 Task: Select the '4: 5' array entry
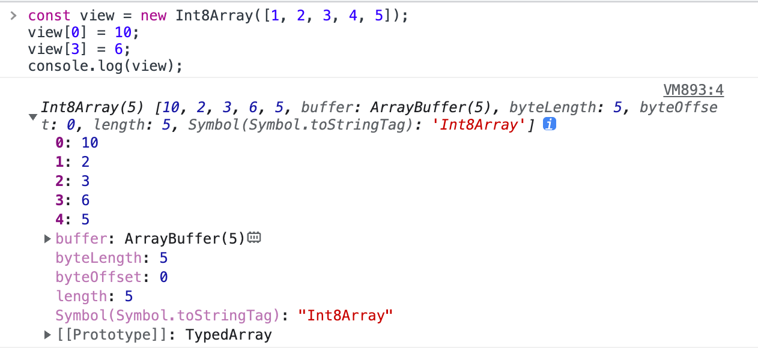tap(73, 220)
